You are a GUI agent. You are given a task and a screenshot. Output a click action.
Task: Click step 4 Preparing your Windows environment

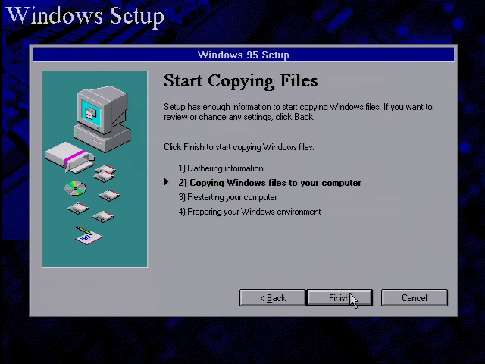249,212
